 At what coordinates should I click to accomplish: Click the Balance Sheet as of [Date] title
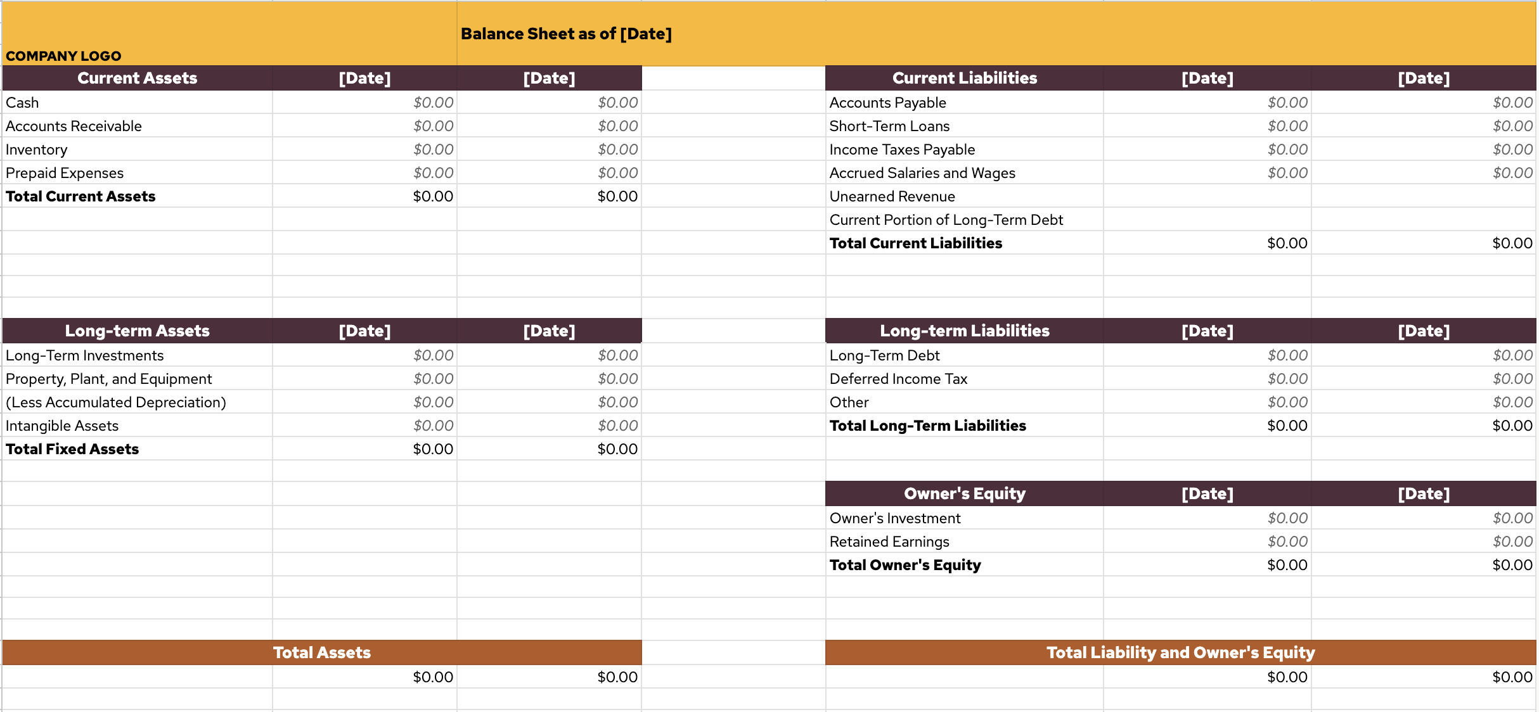(x=565, y=34)
